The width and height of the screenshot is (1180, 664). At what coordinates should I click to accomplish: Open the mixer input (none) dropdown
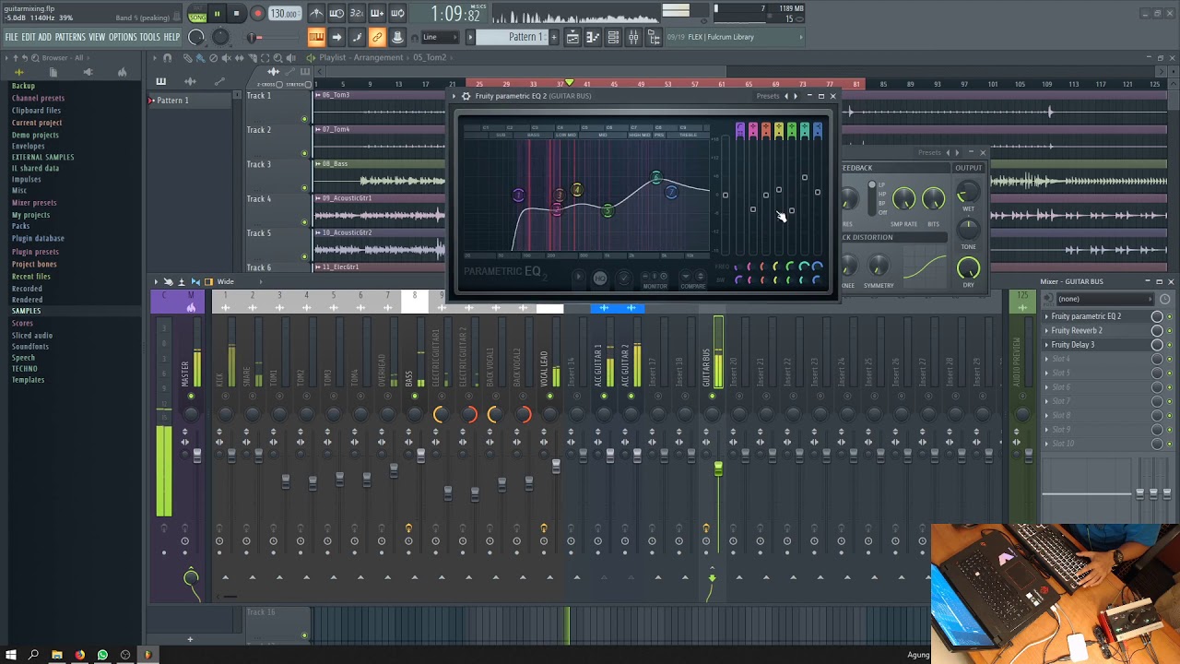pyautogui.click(x=1103, y=299)
